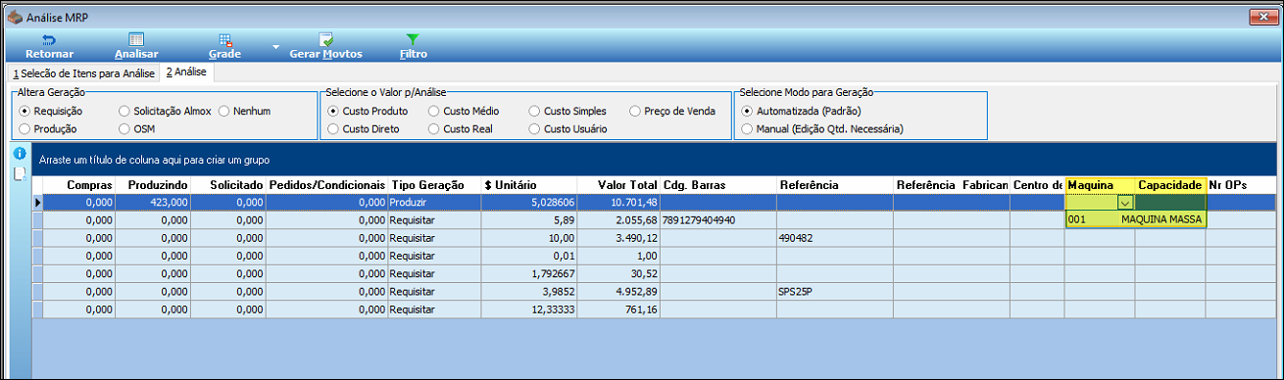Click the Produzir cell in first row

(434, 202)
